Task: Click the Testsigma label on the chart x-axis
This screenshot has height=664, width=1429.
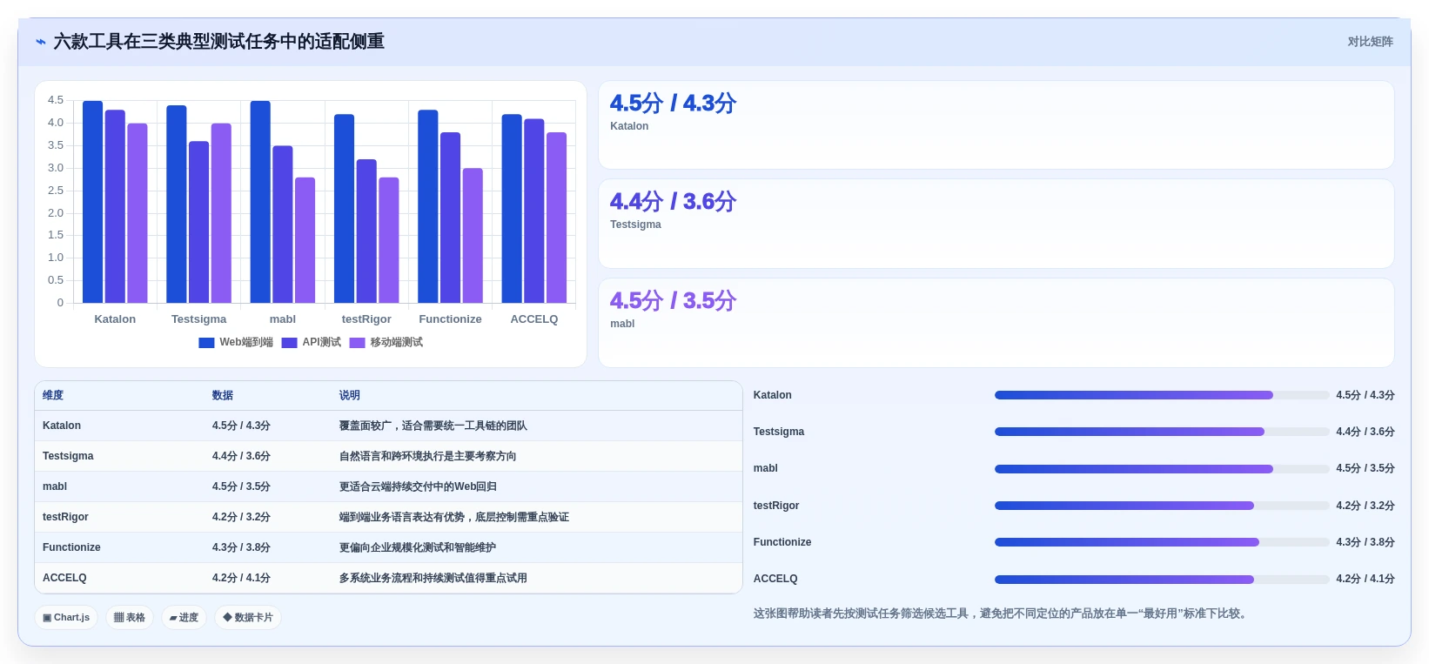Action: (198, 319)
